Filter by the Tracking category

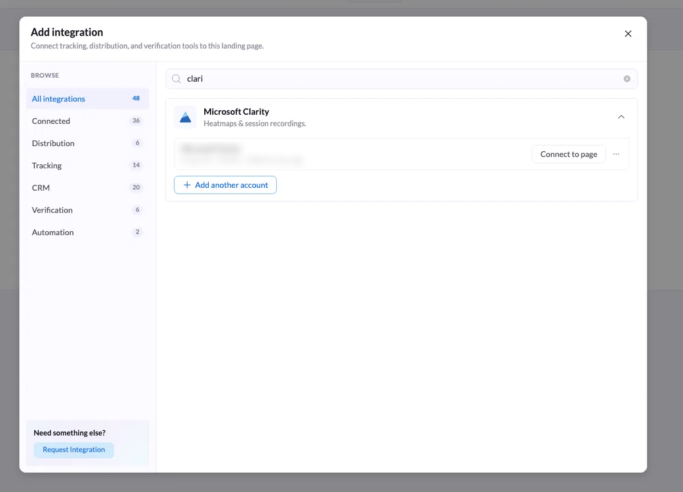pos(87,166)
